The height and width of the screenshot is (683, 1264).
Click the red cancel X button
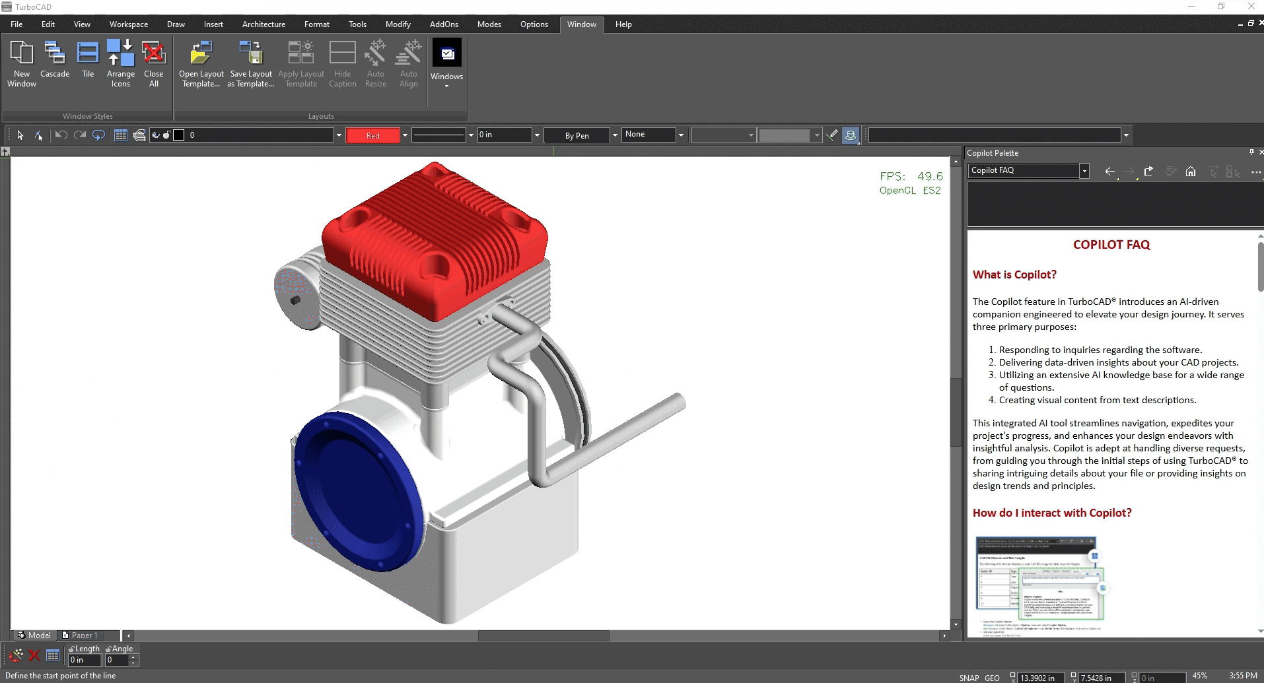(34, 655)
